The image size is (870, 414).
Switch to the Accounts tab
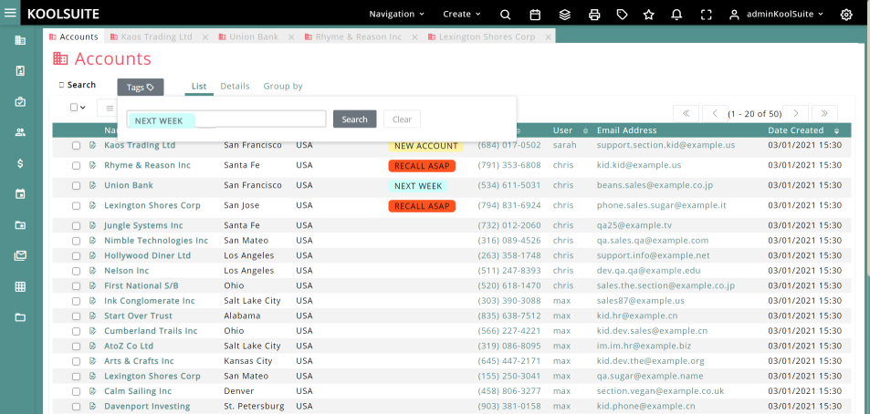click(73, 36)
